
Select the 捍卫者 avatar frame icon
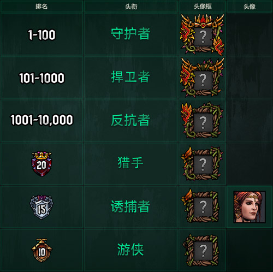pos(202,78)
